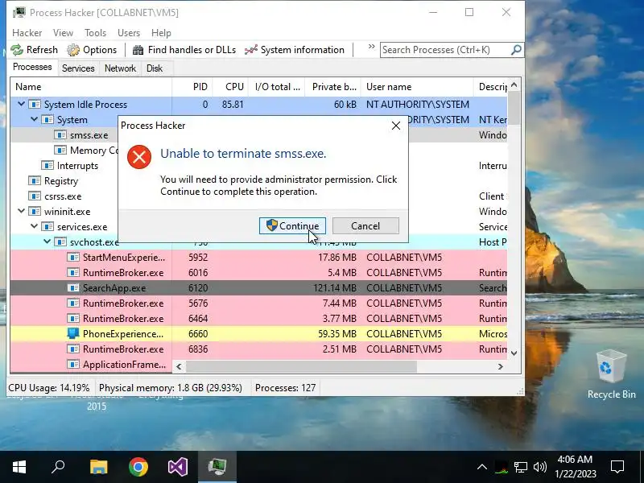This screenshot has height=483, width=644.
Task: Click the vertical scrollbar up arrow
Action: pos(514,85)
